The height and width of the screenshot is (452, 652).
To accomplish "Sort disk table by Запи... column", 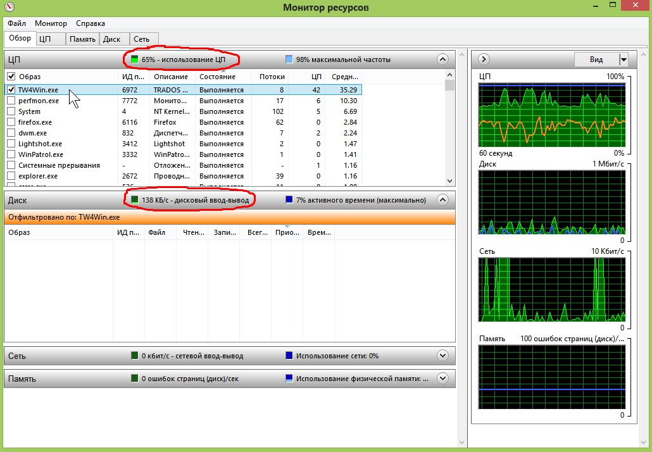I will pyautogui.click(x=225, y=232).
